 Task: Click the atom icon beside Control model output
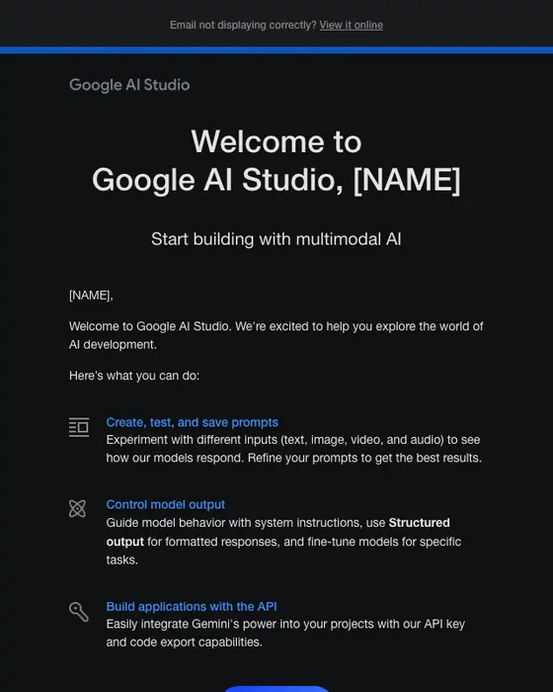pyautogui.click(x=78, y=508)
